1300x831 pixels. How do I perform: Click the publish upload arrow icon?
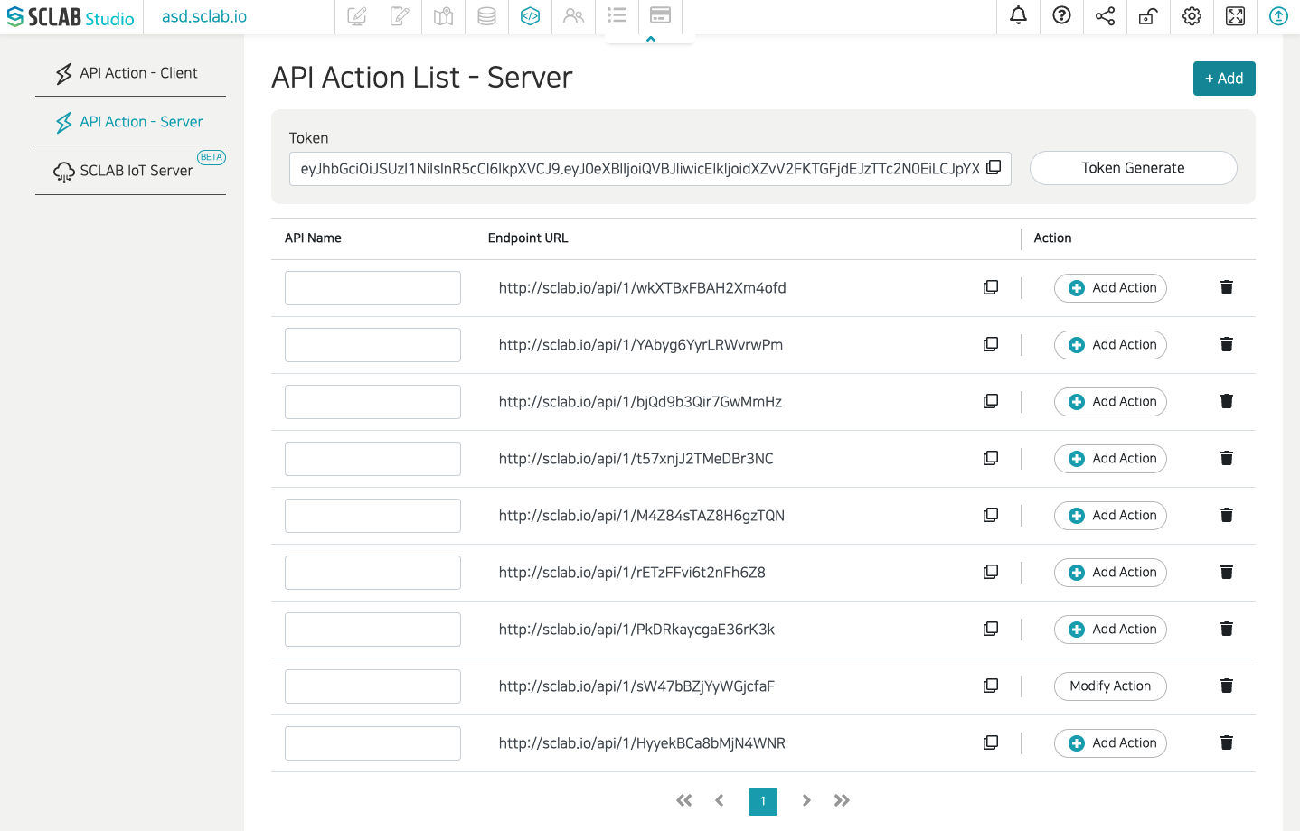pyautogui.click(x=1278, y=15)
